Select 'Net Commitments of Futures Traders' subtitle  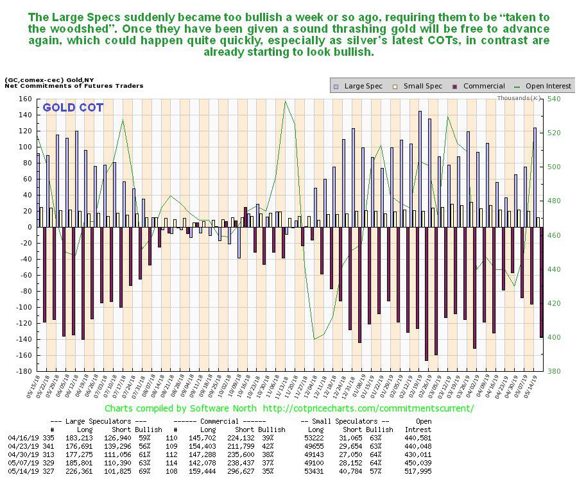[x=74, y=85]
